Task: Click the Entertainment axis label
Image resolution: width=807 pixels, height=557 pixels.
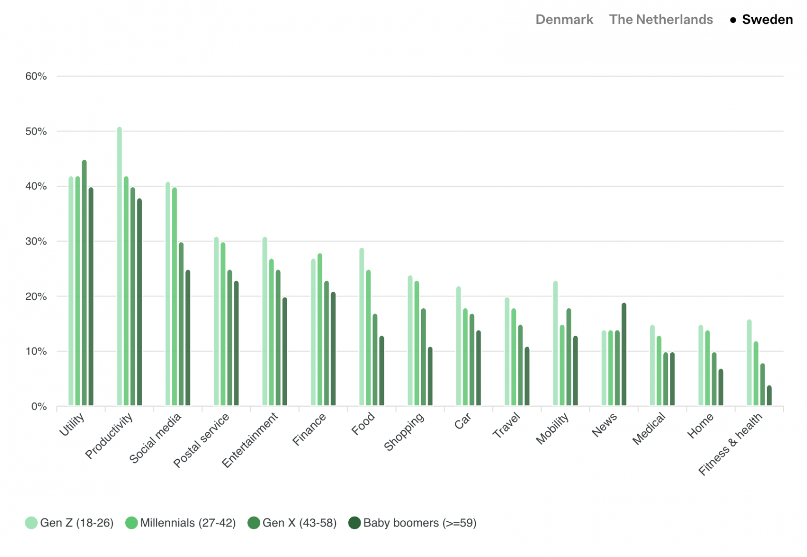Action: click(x=250, y=440)
